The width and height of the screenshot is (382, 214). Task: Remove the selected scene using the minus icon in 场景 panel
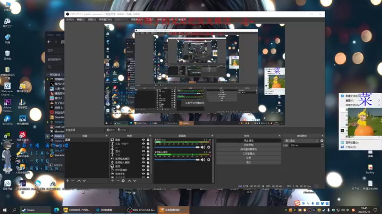click(73, 181)
